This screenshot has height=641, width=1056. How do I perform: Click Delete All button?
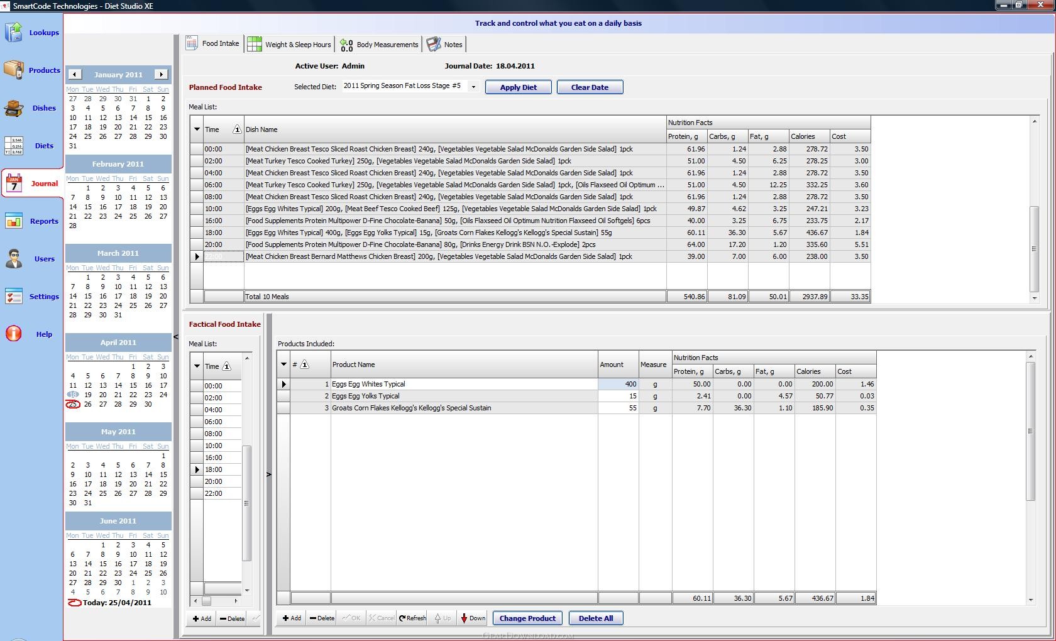click(596, 618)
